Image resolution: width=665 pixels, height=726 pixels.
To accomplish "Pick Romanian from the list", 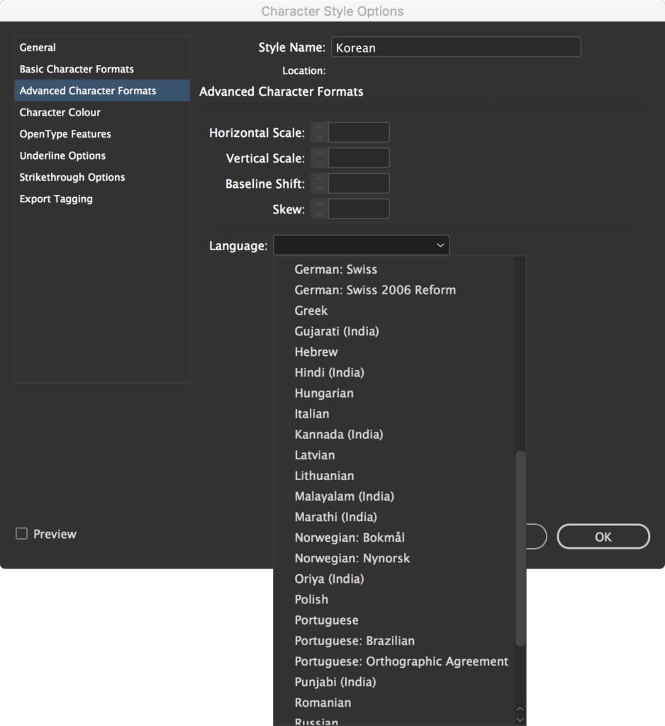I will pos(394,703).
